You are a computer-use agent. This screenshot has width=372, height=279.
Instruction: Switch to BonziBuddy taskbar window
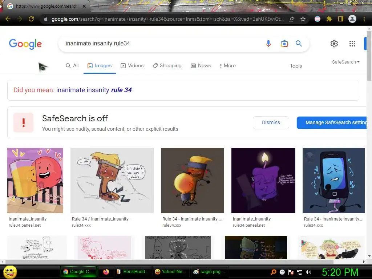pos(133,272)
